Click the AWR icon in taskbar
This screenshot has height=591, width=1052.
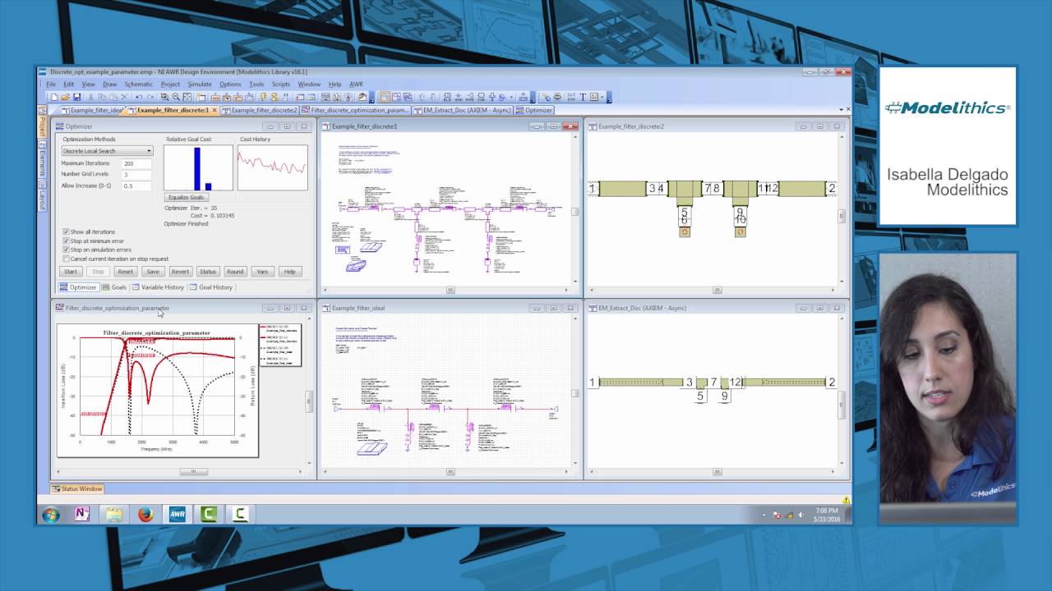pyautogui.click(x=177, y=514)
